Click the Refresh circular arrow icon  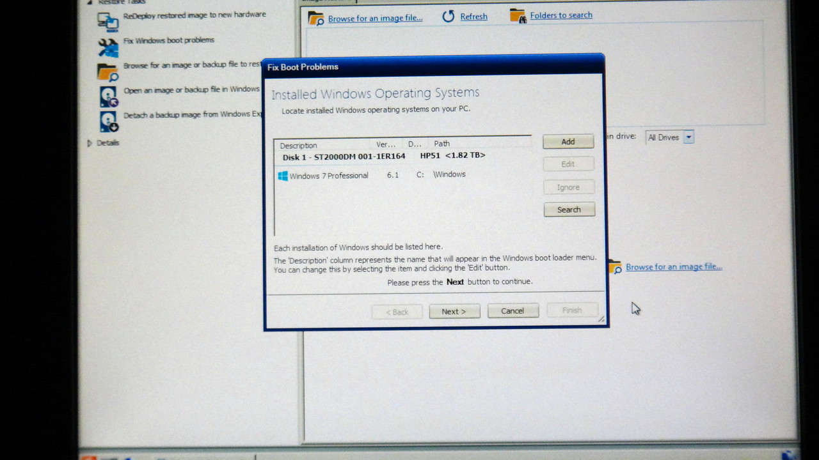coord(449,17)
